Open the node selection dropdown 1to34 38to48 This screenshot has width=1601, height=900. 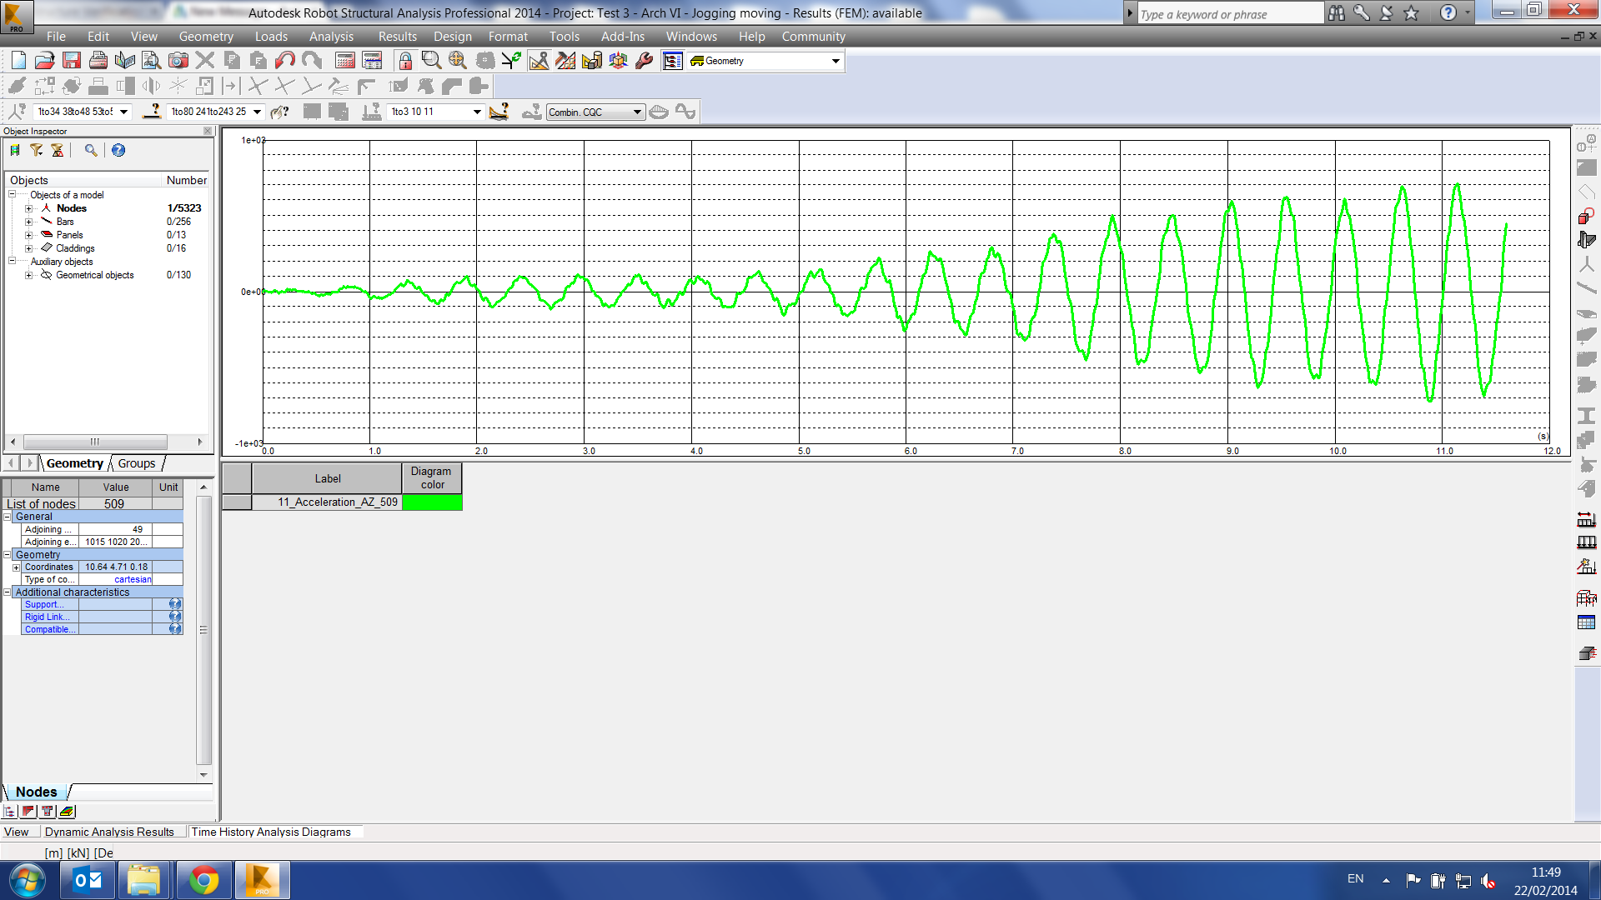[124, 112]
